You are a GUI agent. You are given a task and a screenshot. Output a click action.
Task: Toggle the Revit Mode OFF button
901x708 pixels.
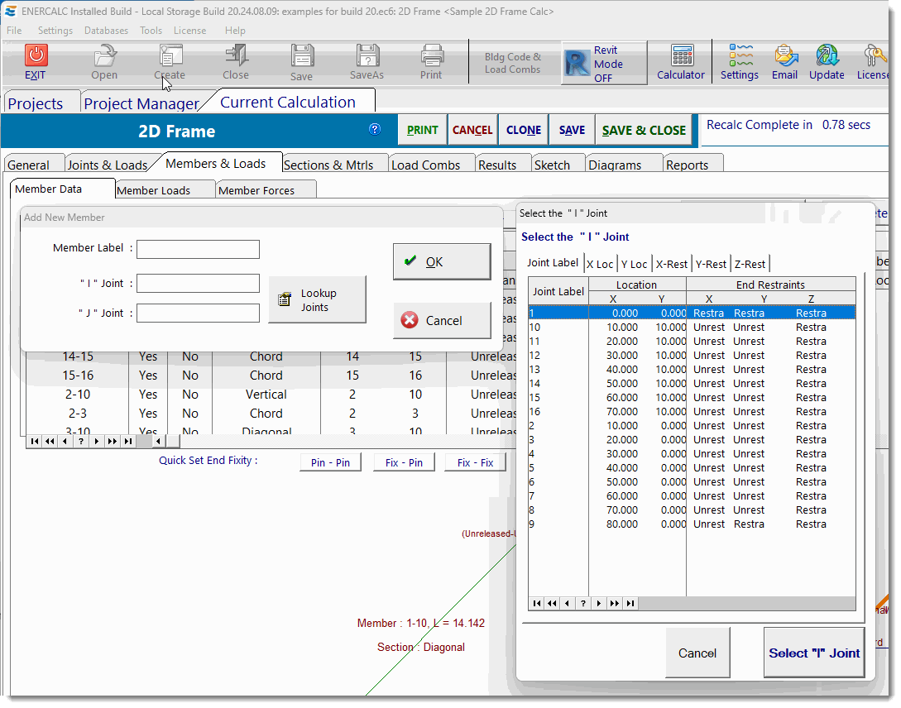pyautogui.click(x=605, y=64)
